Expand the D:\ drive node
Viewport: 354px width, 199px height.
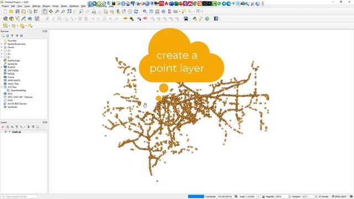(x=2, y=54)
